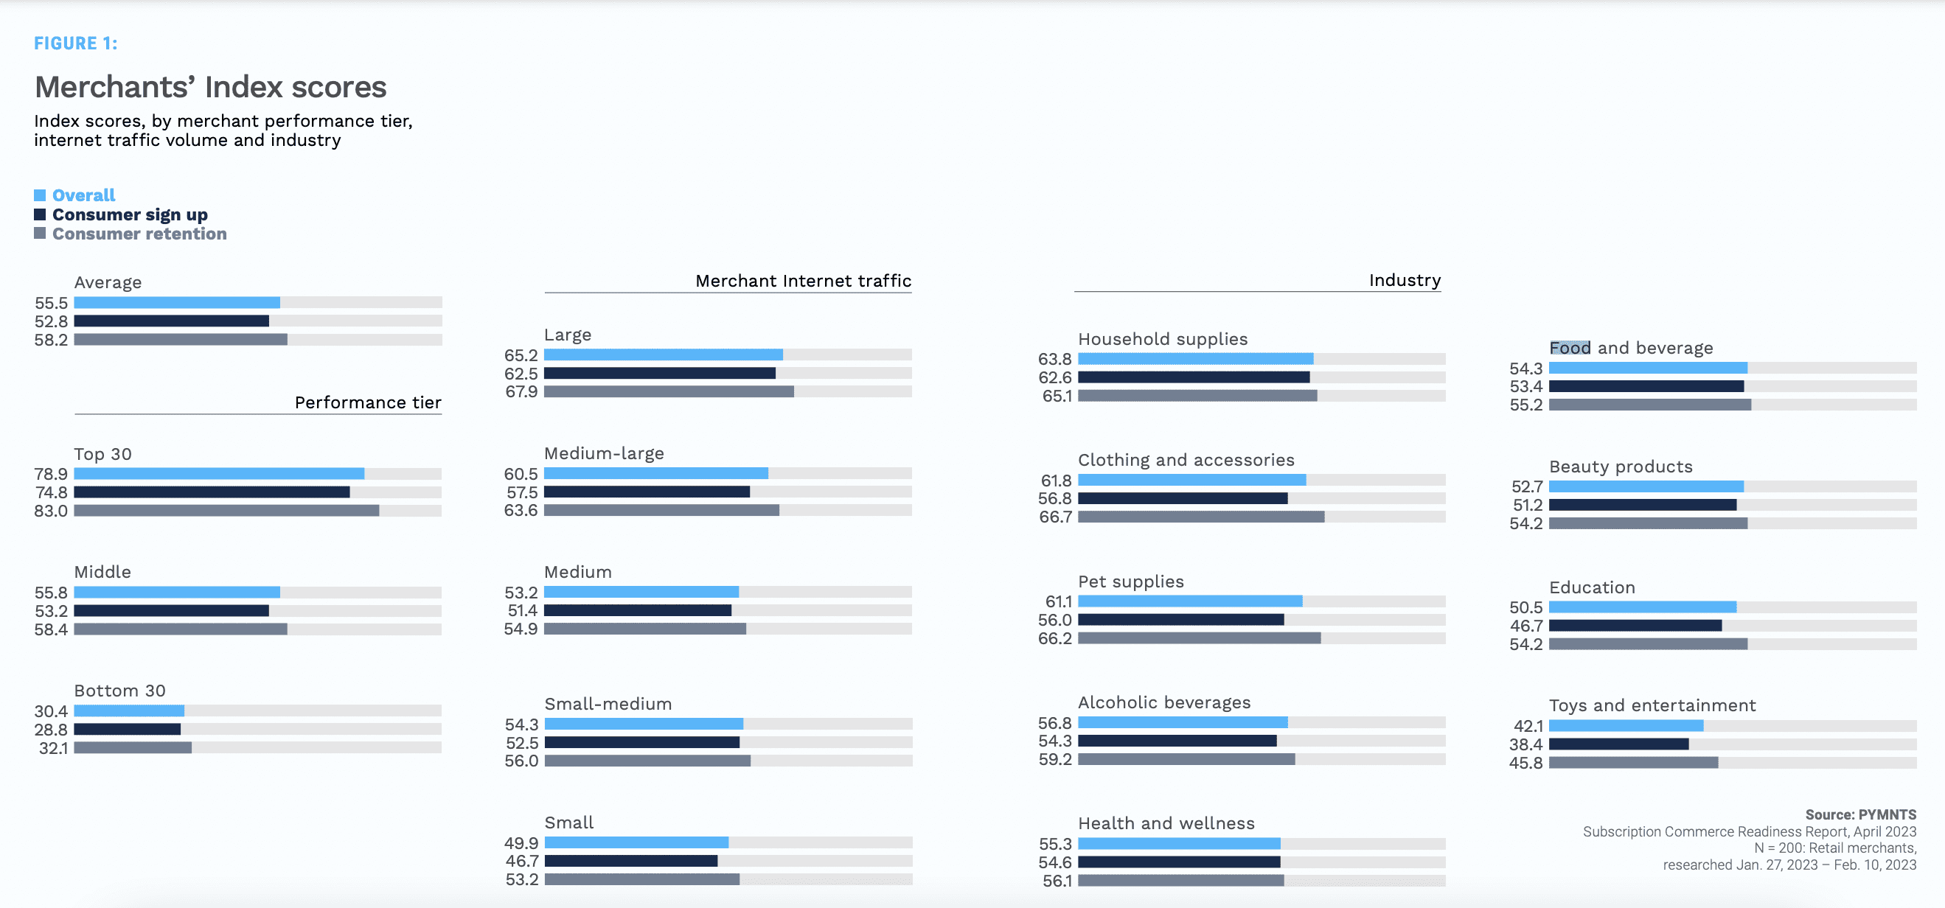The width and height of the screenshot is (1945, 908).
Task: Click the Bottom 30 retention bar at 32.1
Action: [133, 748]
